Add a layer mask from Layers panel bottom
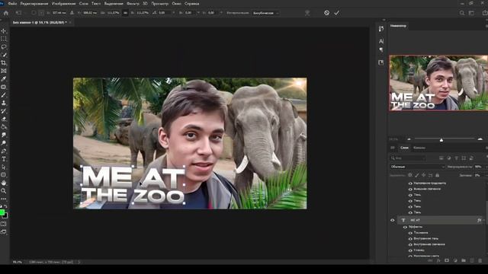The width and height of the screenshot is (488, 274). tap(447, 260)
